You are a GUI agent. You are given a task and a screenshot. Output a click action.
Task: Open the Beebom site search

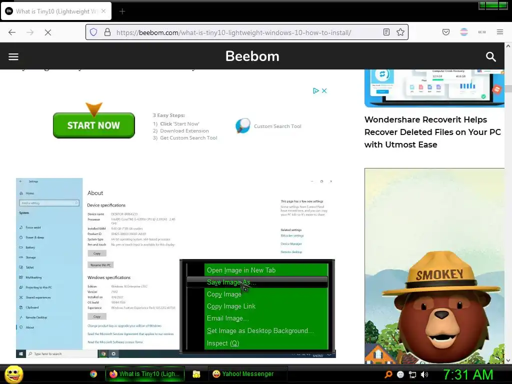tap(491, 56)
